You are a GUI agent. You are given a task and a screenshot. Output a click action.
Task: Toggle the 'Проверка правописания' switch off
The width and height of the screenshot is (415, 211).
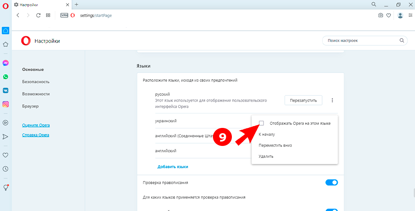(x=332, y=182)
